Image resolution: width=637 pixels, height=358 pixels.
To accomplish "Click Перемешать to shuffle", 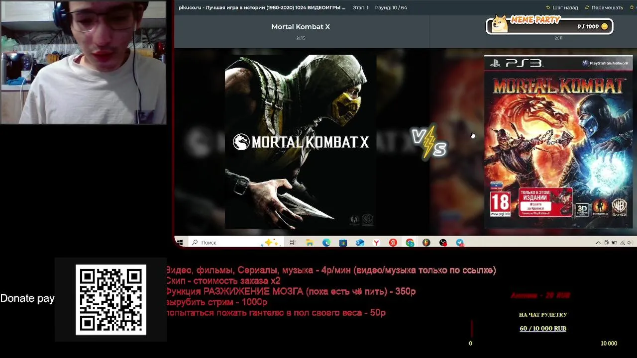I will (x=604, y=7).
